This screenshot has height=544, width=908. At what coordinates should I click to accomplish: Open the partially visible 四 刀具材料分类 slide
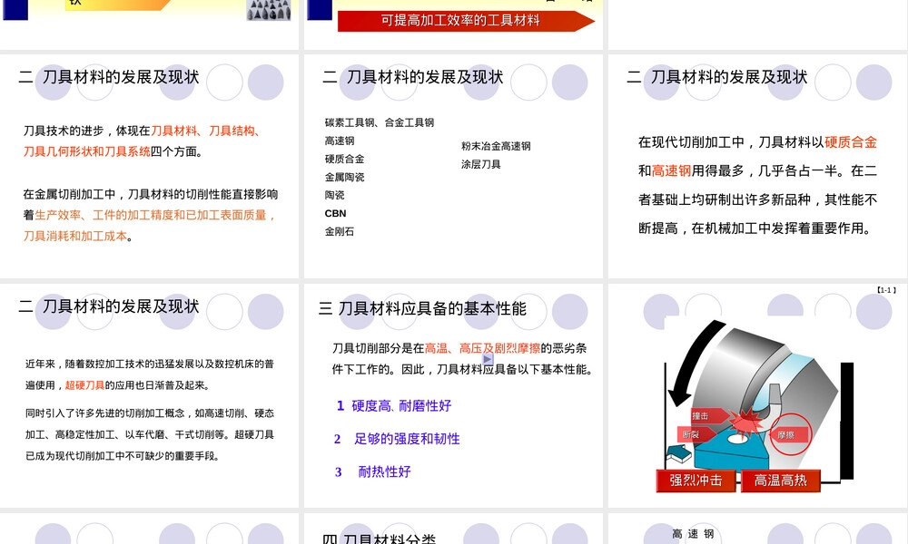453,529
